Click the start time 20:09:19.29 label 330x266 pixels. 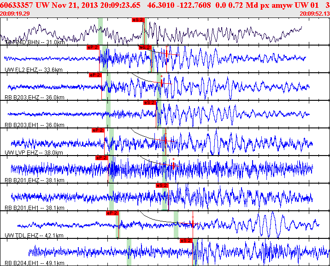pyautogui.click(x=15, y=14)
